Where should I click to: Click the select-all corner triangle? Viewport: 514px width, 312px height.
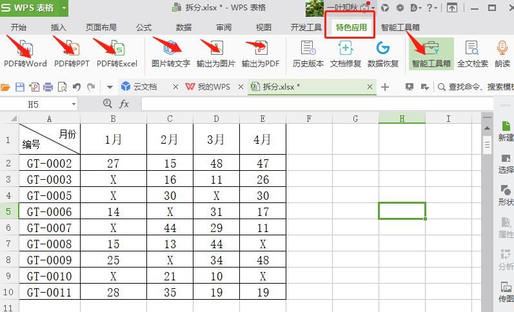pyautogui.click(x=13, y=119)
